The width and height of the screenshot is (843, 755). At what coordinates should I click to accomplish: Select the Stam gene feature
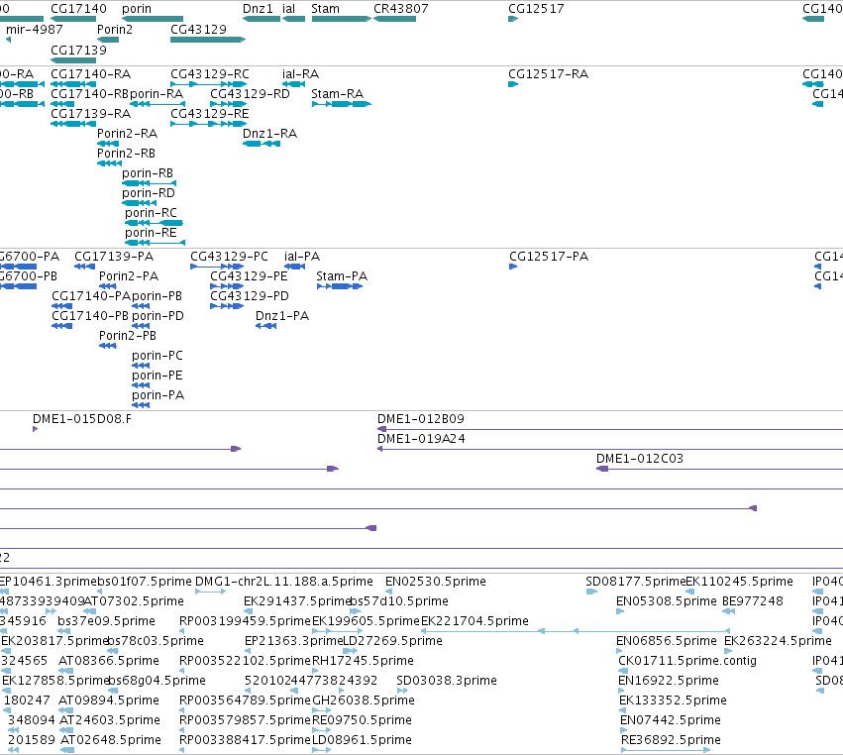coord(342,19)
